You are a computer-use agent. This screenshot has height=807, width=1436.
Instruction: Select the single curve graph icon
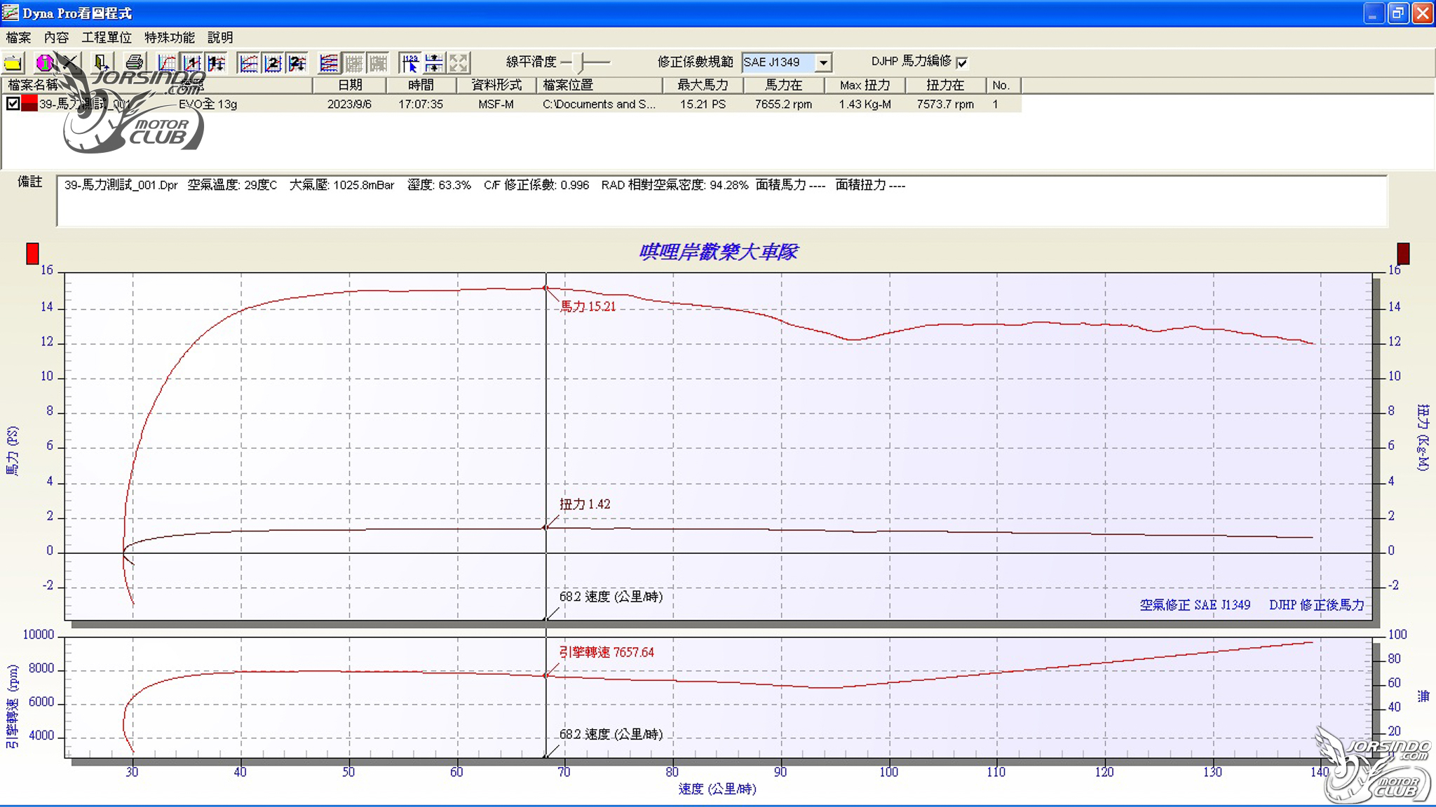(167, 63)
